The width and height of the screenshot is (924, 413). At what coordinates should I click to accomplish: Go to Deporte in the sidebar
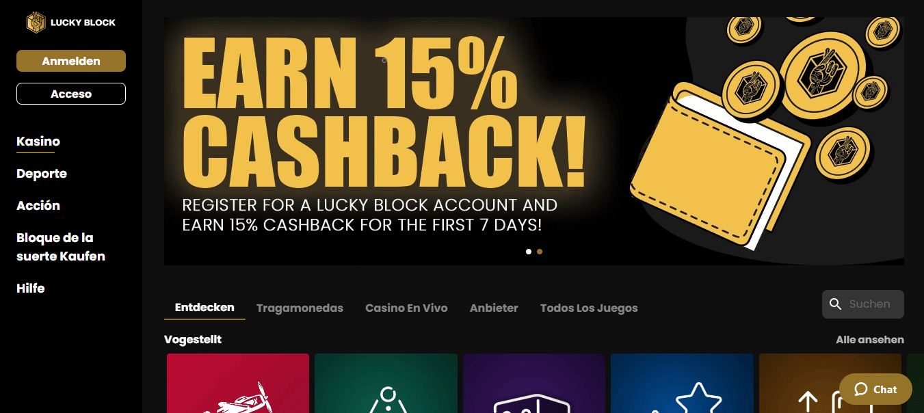click(x=42, y=174)
